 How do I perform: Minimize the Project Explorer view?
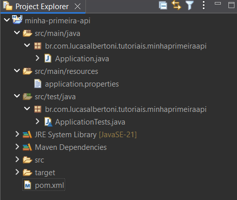click(x=218, y=4)
